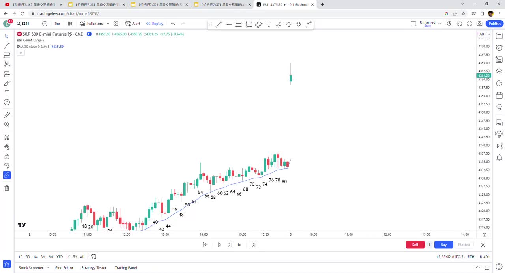The image size is (505, 273).
Task: Open quick search icon in top toolbar
Action: point(449,24)
